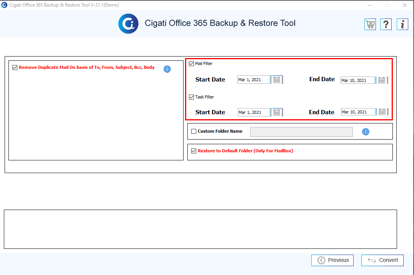Click the Remove Duplicate Mail label text

point(87,68)
